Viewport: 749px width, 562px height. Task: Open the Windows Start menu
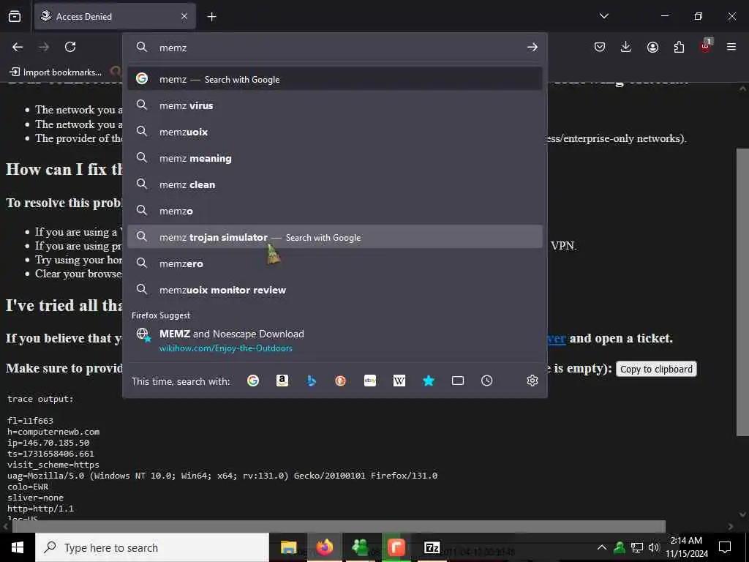18,547
